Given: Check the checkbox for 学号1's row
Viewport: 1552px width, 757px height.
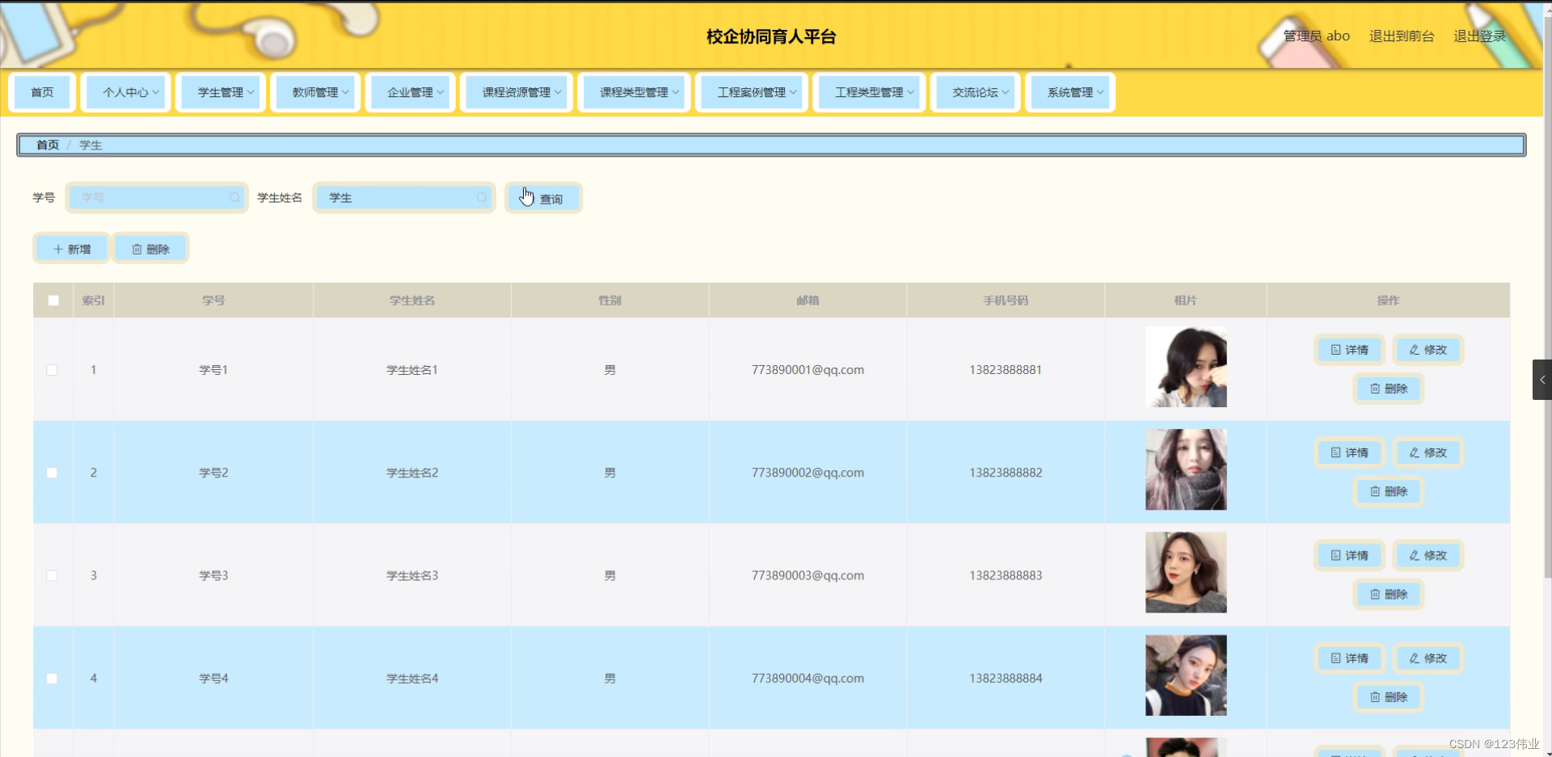Looking at the screenshot, I should tap(53, 369).
